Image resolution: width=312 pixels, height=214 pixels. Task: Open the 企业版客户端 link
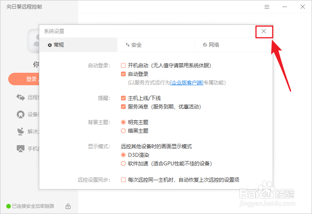(187, 82)
